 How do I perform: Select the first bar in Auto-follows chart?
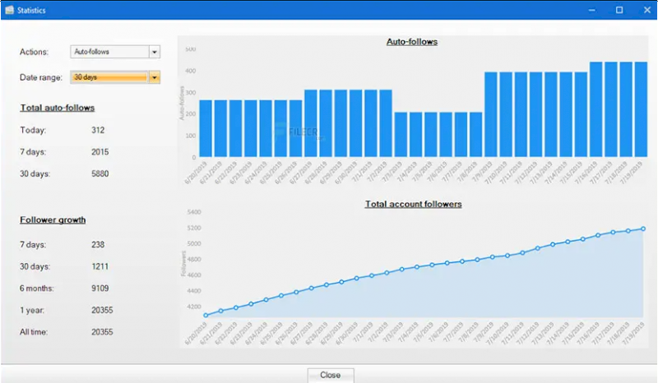tap(206, 129)
